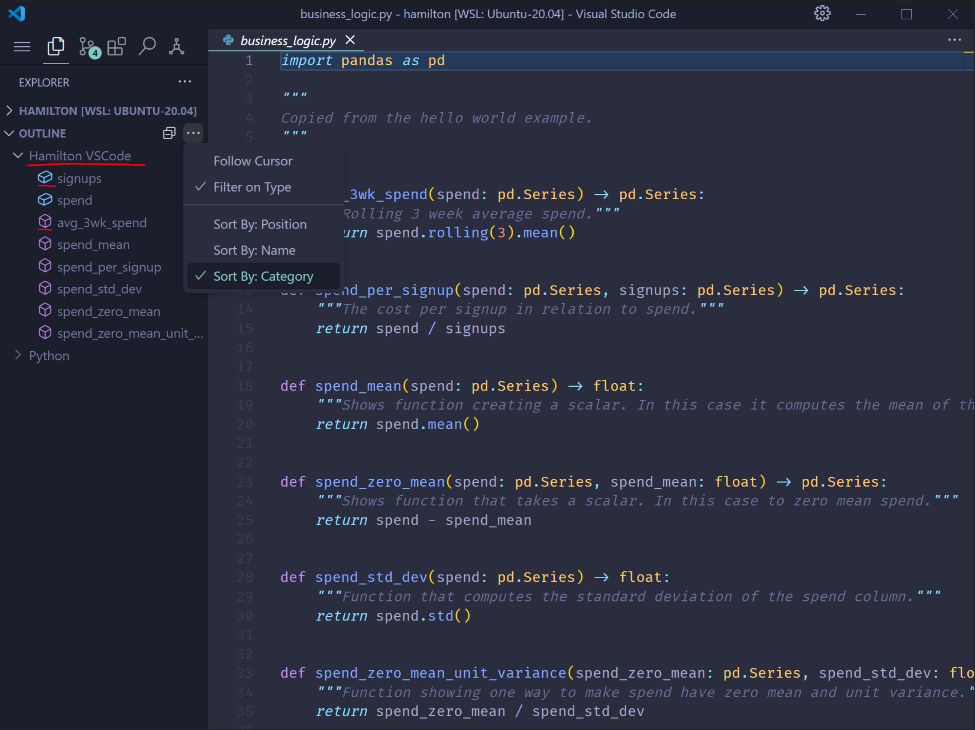Image resolution: width=975 pixels, height=730 pixels.
Task: Open Explorer views and more actions
Action: (185, 82)
